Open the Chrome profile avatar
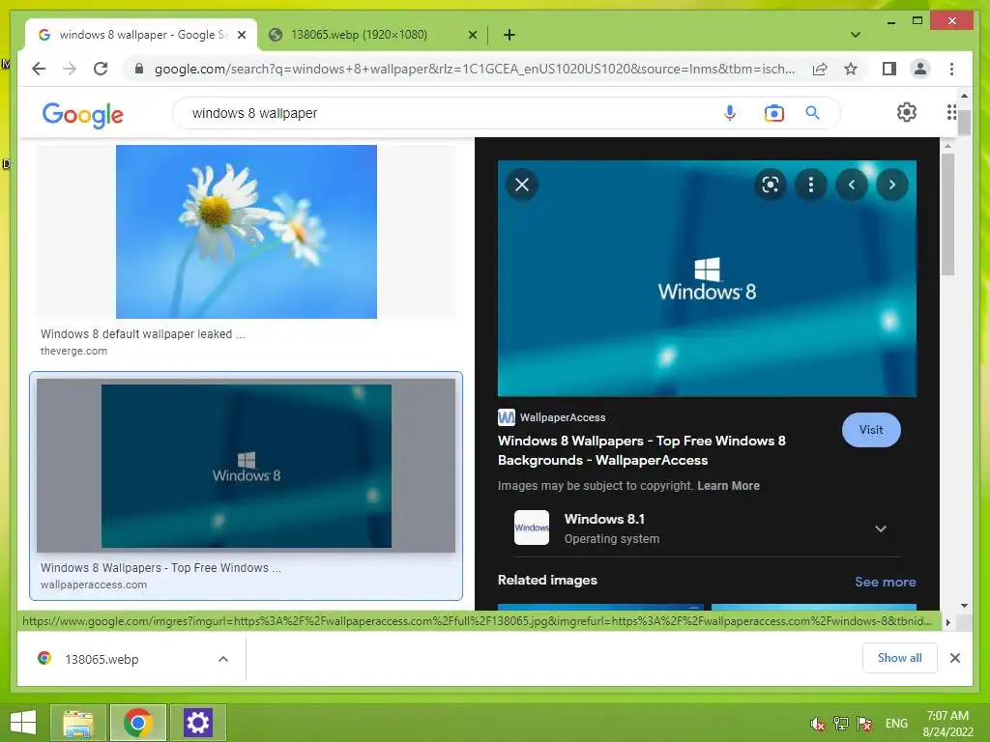 [x=920, y=69]
